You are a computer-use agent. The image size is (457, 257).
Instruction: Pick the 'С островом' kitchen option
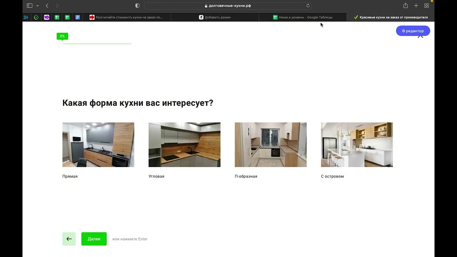click(357, 145)
